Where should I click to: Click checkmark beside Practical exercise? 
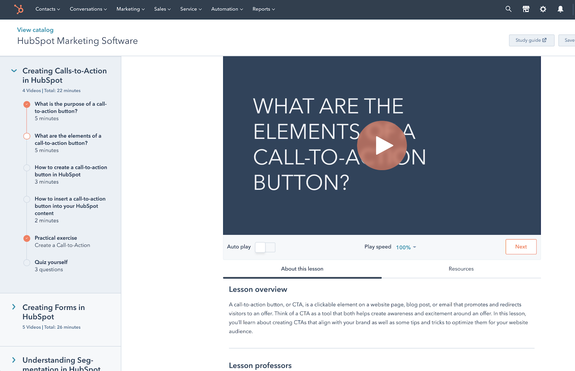[x=27, y=238]
